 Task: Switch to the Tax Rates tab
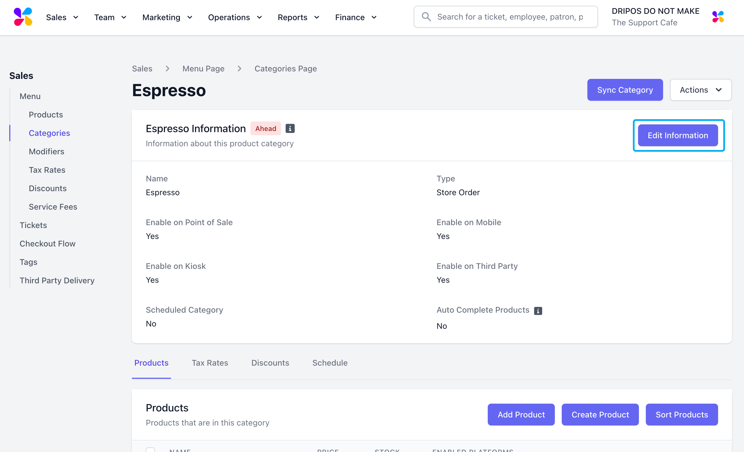tap(210, 363)
